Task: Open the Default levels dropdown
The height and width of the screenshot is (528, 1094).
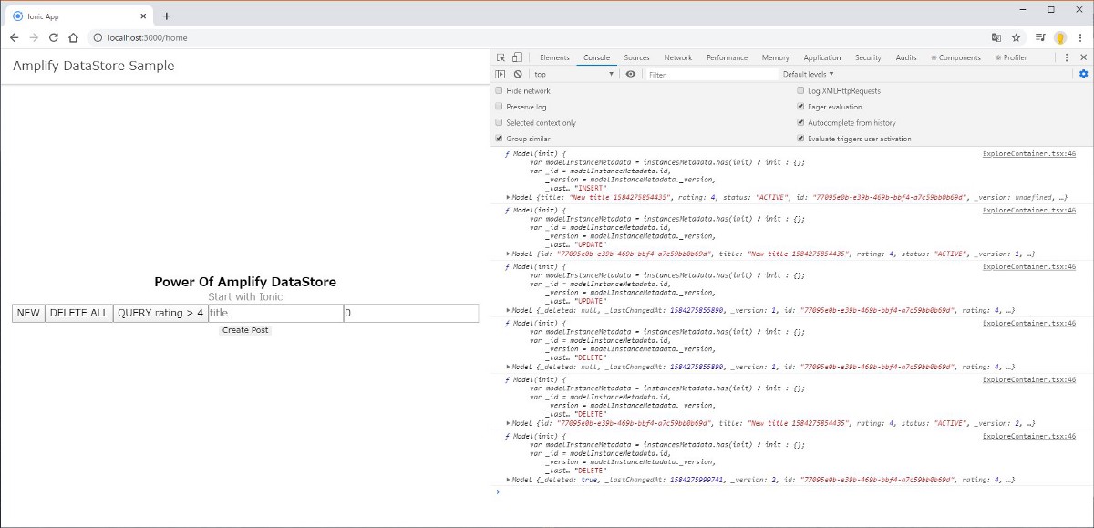Action: [808, 74]
